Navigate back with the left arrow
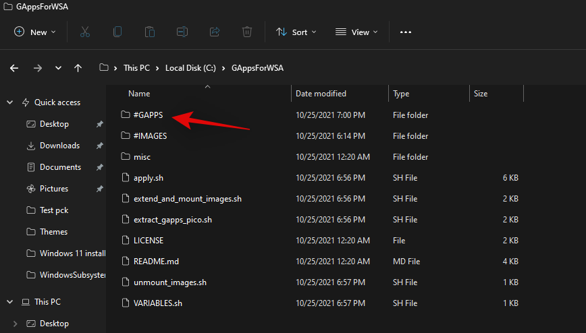 (14, 68)
